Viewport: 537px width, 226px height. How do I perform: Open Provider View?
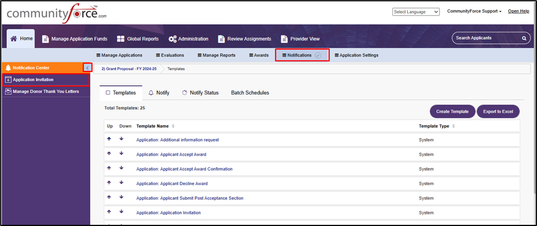[300, 39]
